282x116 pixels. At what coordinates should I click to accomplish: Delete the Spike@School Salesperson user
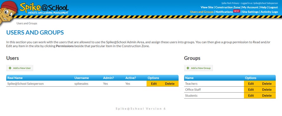170,84
